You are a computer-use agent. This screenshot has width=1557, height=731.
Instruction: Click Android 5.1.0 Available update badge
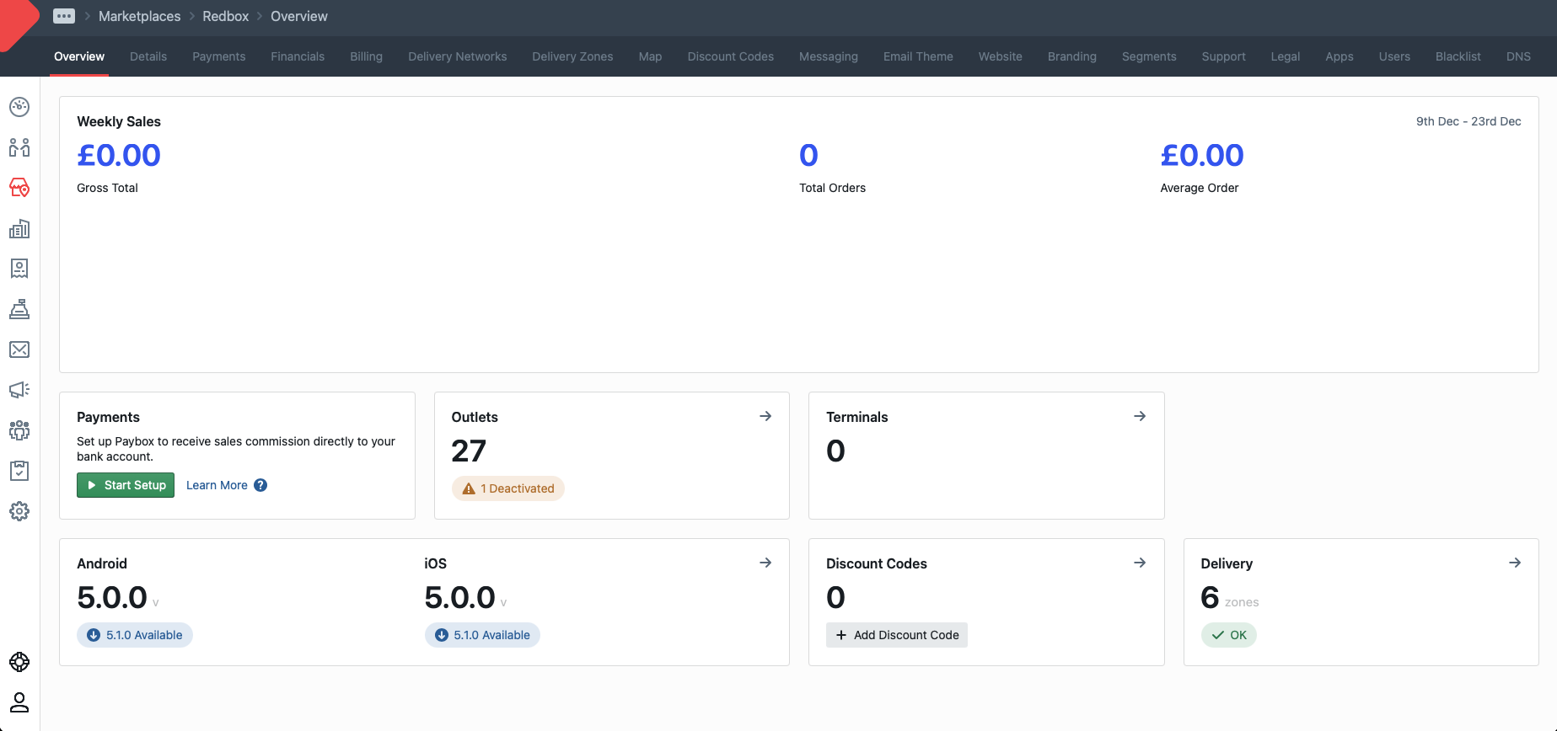[x=135, y=635]
